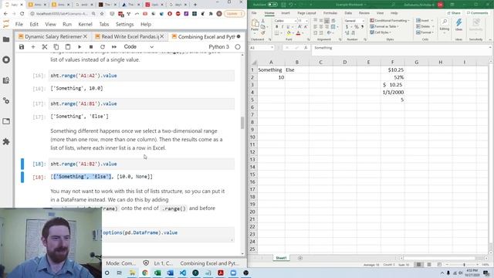Screen dimensions: 494x278
Task: Open a new Chrome tab with plus button
Action: click(195, 5)
